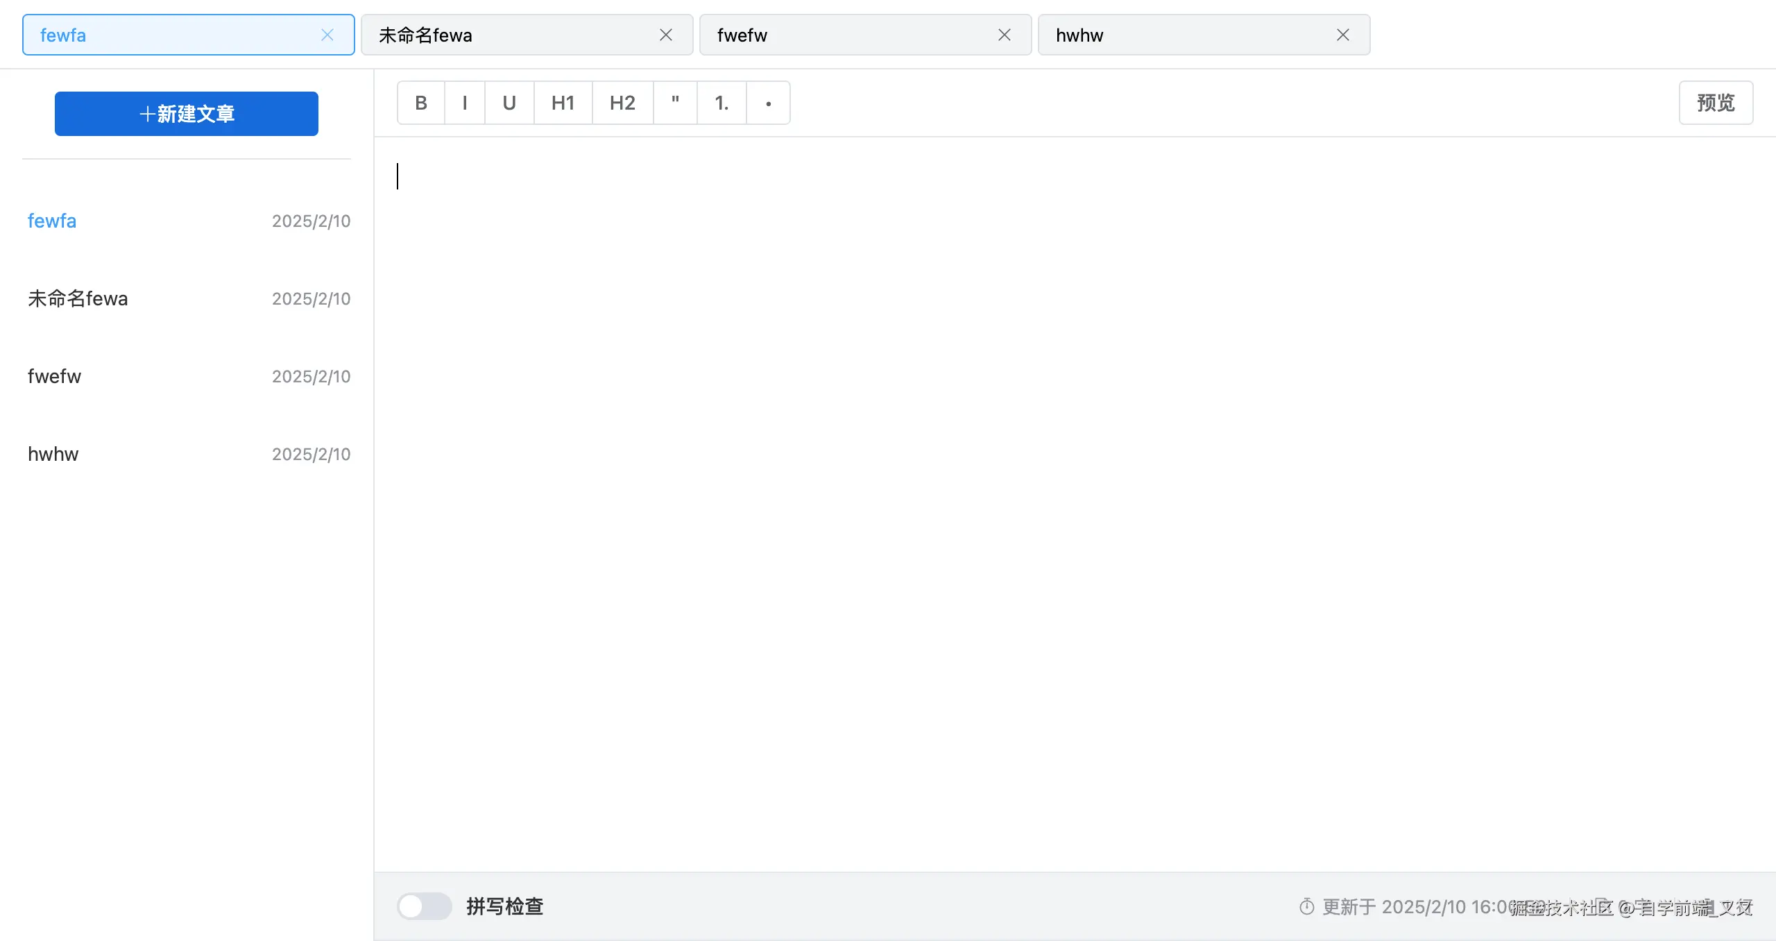Insert ordered numbered list
This screenshot has height=941, width=1776.
click(x=721, y=103)
